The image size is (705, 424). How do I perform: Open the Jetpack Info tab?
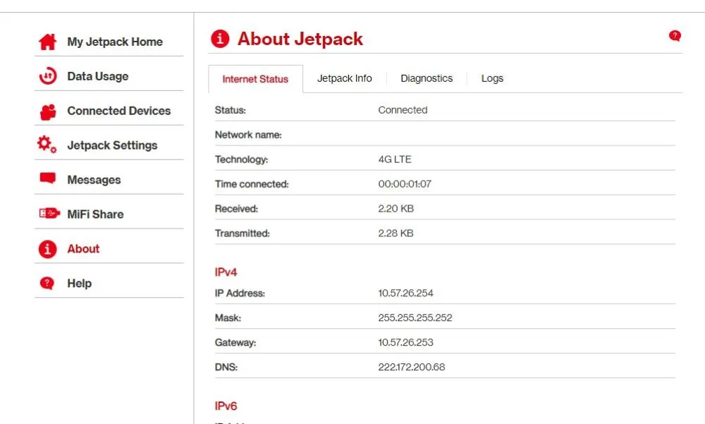tap(345, 78)
